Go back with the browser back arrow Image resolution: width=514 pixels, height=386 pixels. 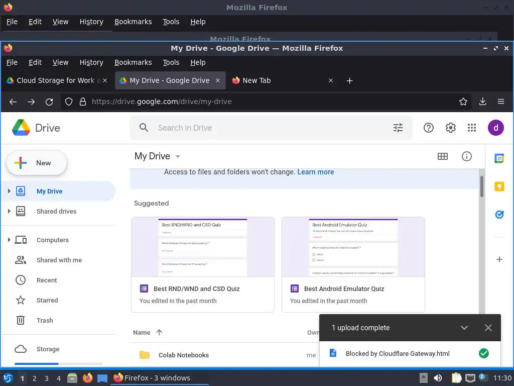click(x=13, y=102)
